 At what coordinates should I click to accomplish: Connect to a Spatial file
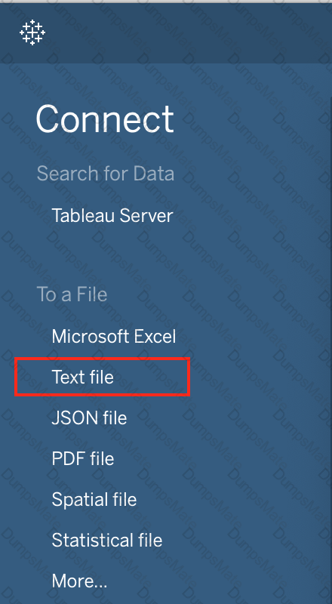coord(94,500)
